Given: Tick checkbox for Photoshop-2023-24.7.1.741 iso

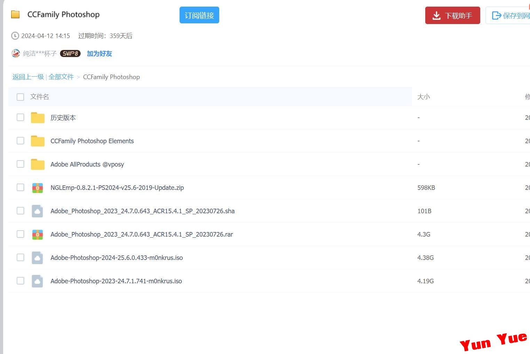Looking at the screenshot, I should pos(21,281).
